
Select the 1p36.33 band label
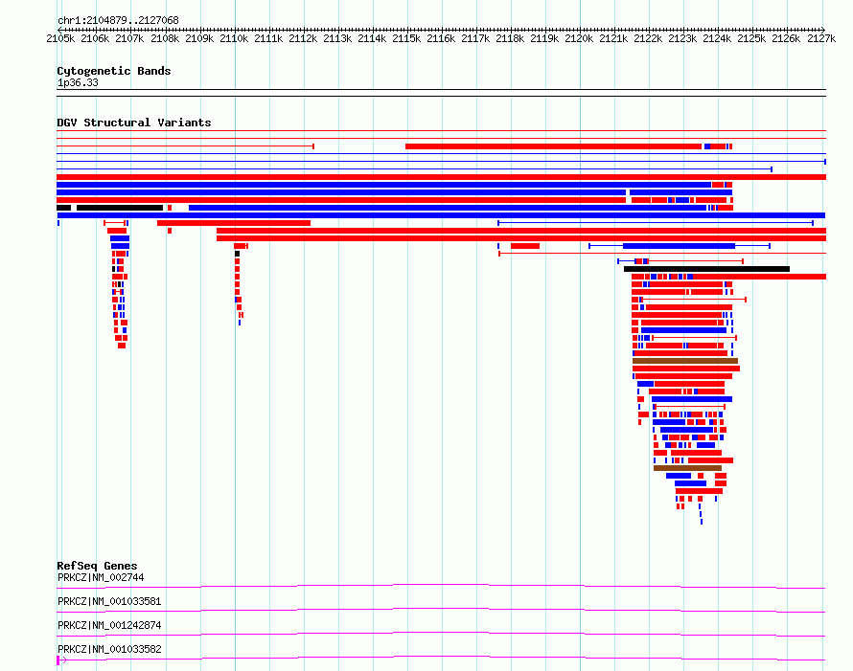pyautogui.click(x=78, y=82)
